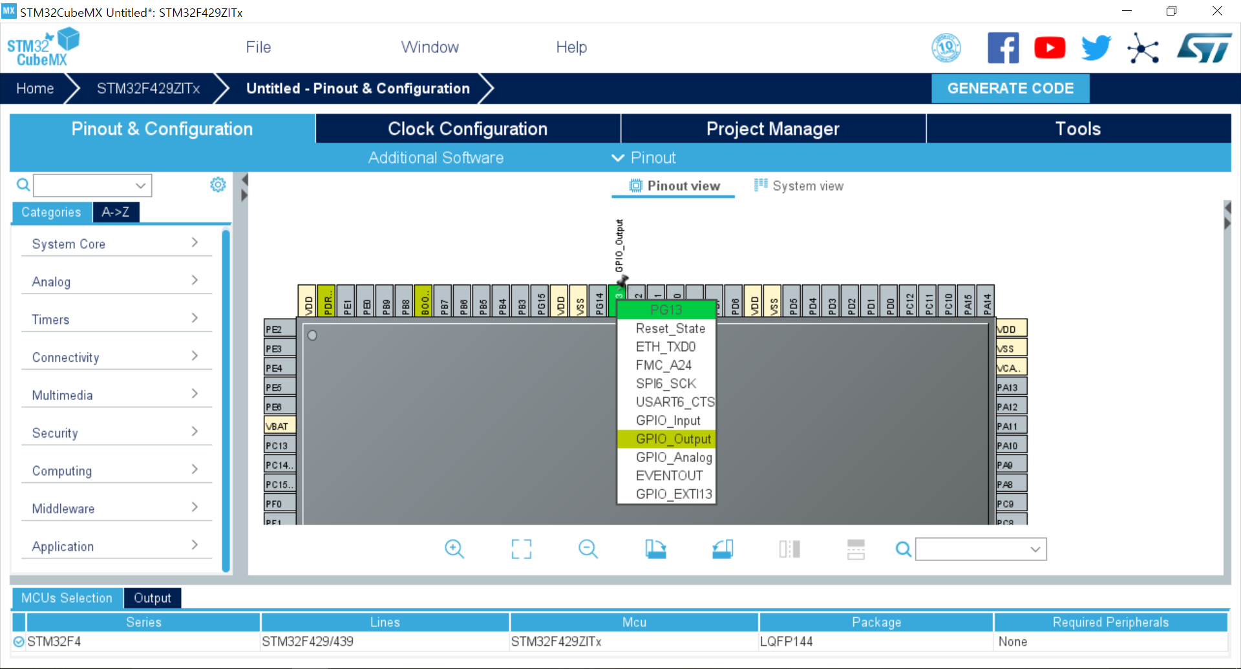Rotate the chip counter-clockwise

tap(723, 549)
